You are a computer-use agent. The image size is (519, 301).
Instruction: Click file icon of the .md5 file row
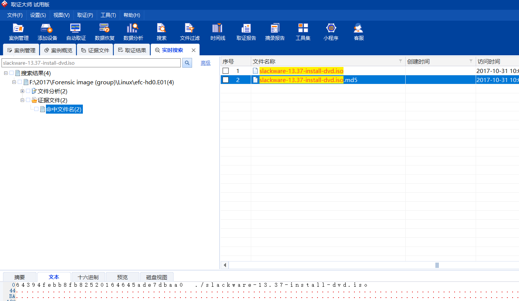point(255,80)
